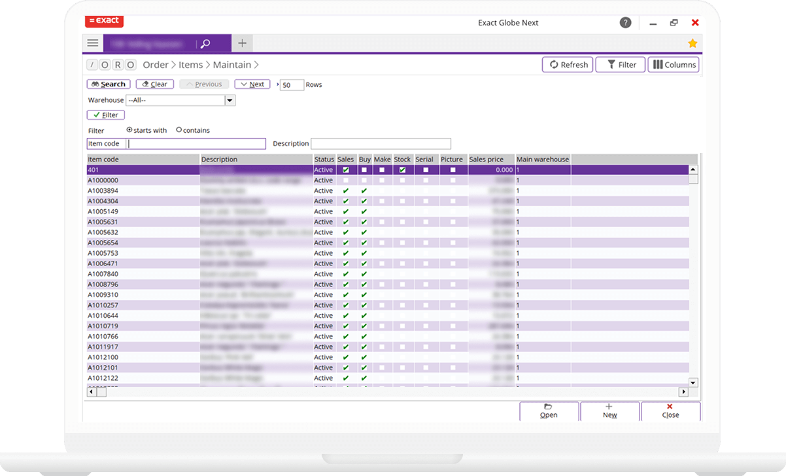Viewport: 786px width, 476px height.
Task: Open the help question mark icon
Action: point(625,23)
